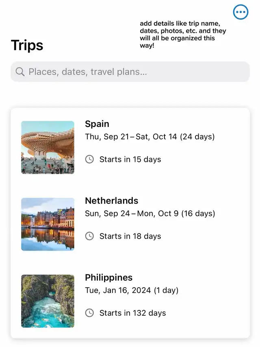Open the Spain trip photo thumbnail

[48, 147]
